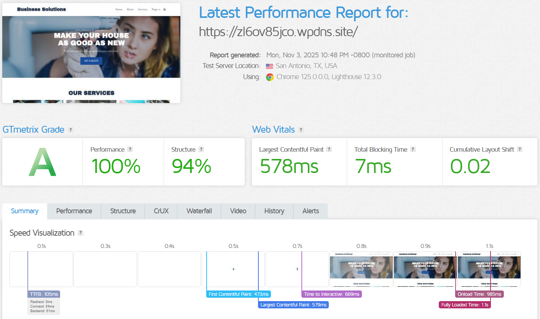Click the Speed Visualization heading
The image size is (540, 319).
click(x=42, y=233)
